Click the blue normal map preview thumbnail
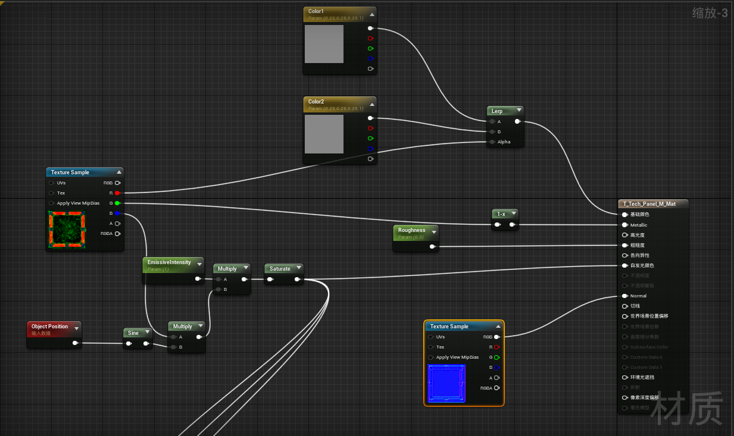 click(446, 384)
